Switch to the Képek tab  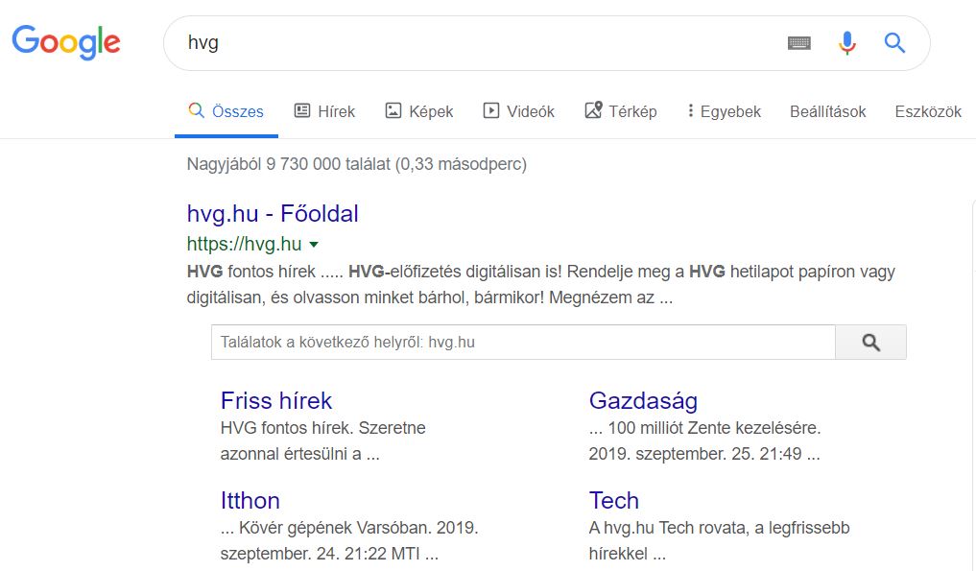419,111
